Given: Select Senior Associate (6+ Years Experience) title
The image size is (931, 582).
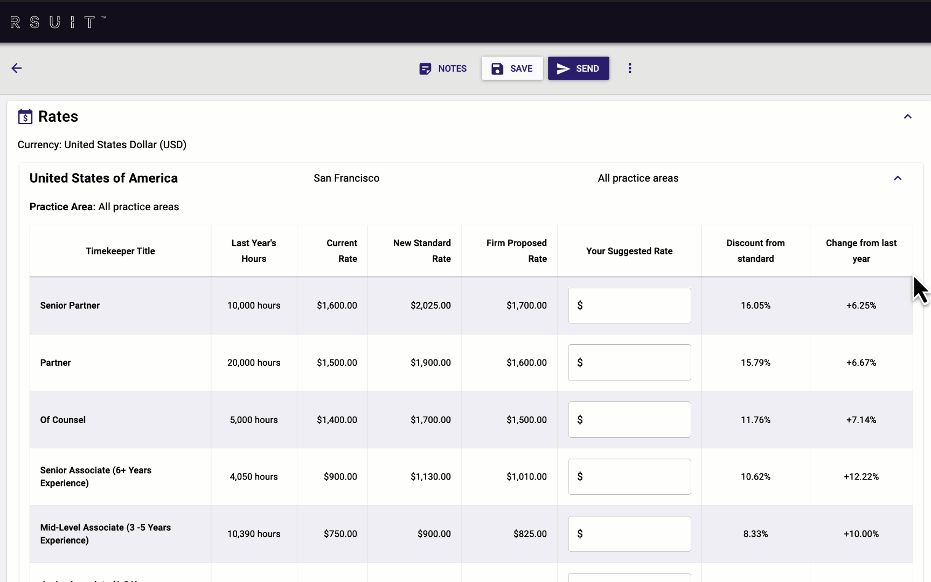Looking at the screenshot, I should click(x=96, y=477).
